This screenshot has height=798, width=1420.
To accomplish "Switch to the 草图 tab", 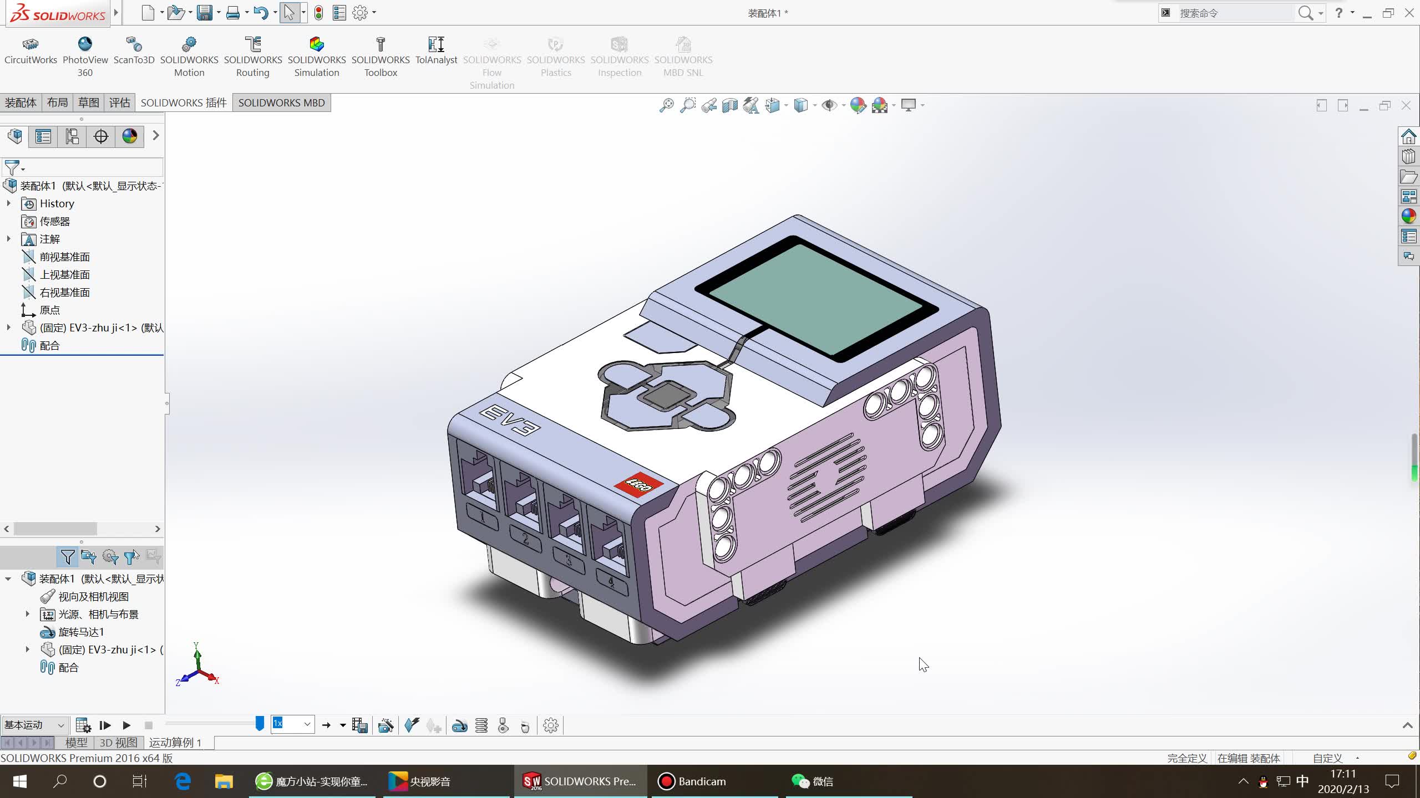I will click(88, 103).
